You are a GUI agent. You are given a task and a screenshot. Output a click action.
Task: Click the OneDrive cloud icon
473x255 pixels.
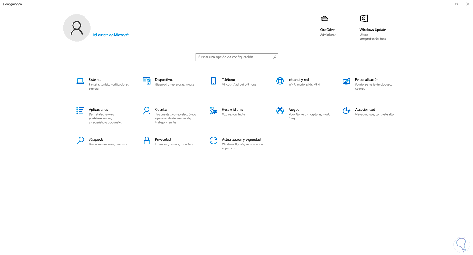pos(325,19)
